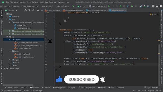Image resolution: width=163 pixels, height=92 pixels.
Task: Expand the mipmap folder
Action: [x=10, y=60]
